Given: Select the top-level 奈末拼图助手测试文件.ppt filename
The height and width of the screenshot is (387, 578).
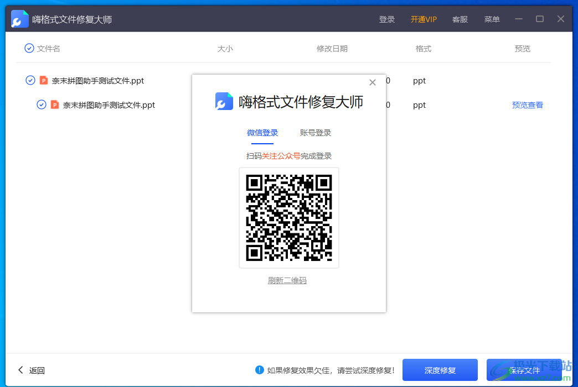Looking at the screenshot, I should point(97,81).
